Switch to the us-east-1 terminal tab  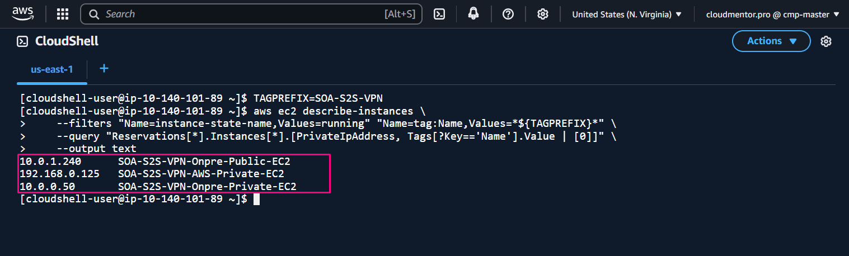click(x=52, y=69)
